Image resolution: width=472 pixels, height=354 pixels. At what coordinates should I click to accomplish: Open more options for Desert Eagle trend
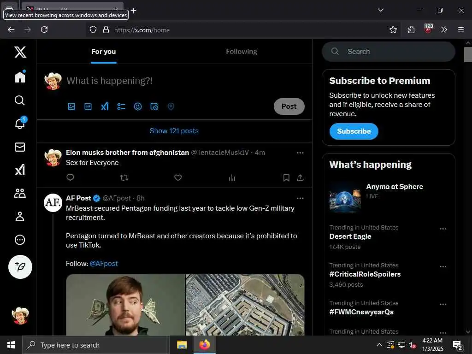[443, 229]
